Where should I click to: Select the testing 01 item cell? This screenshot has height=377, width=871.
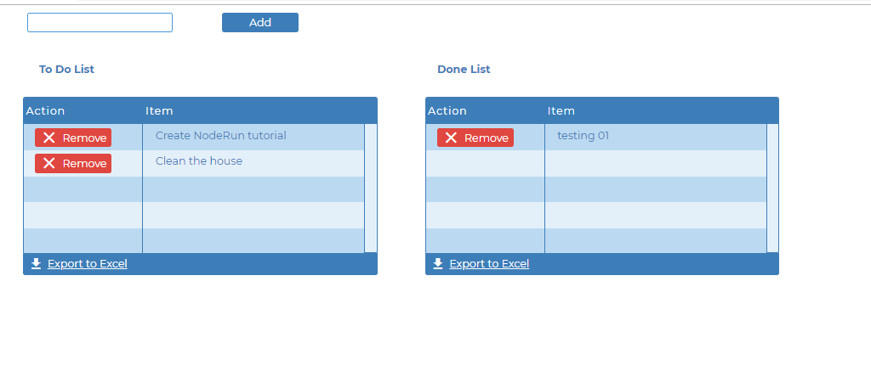click(656, 137)
